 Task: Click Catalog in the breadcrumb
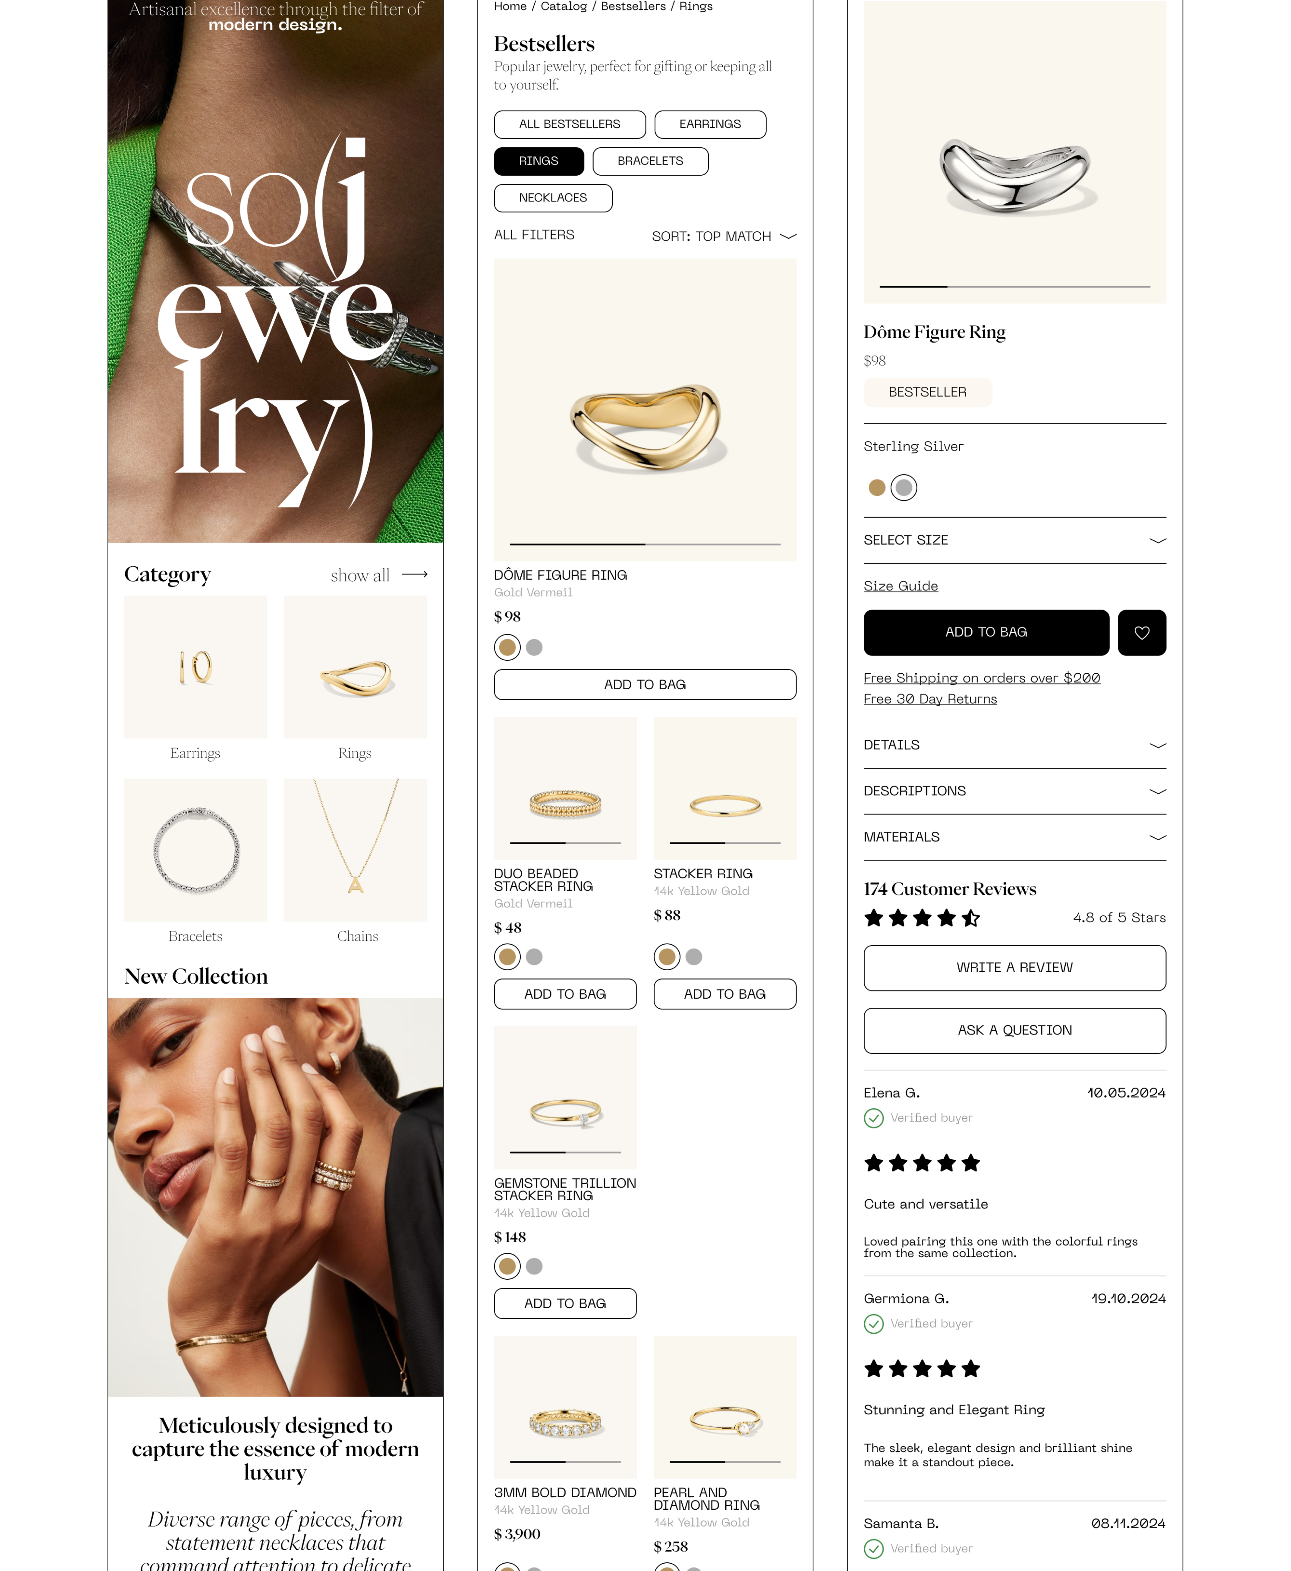(x=564, y=7)
